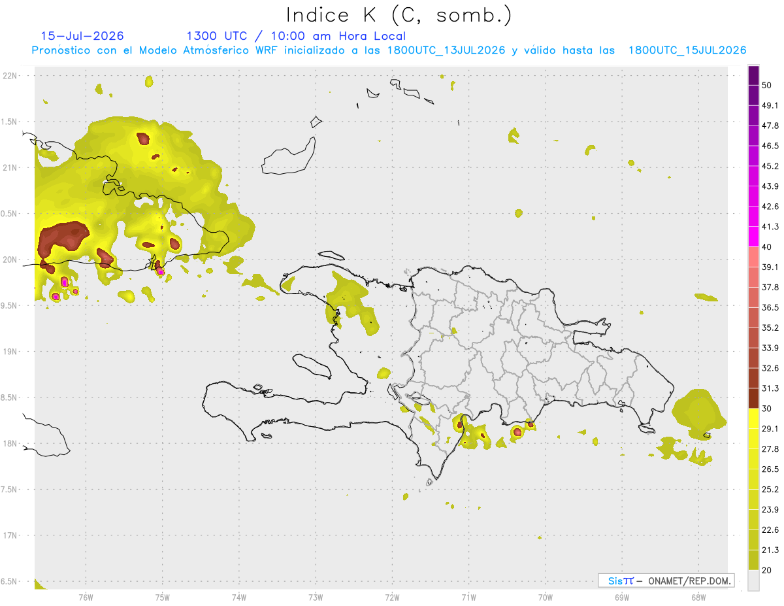Screen dimensions: 784x606
Task: Click the "21N" latitude label
Action: pyautogui.click(x=10, y=167)
